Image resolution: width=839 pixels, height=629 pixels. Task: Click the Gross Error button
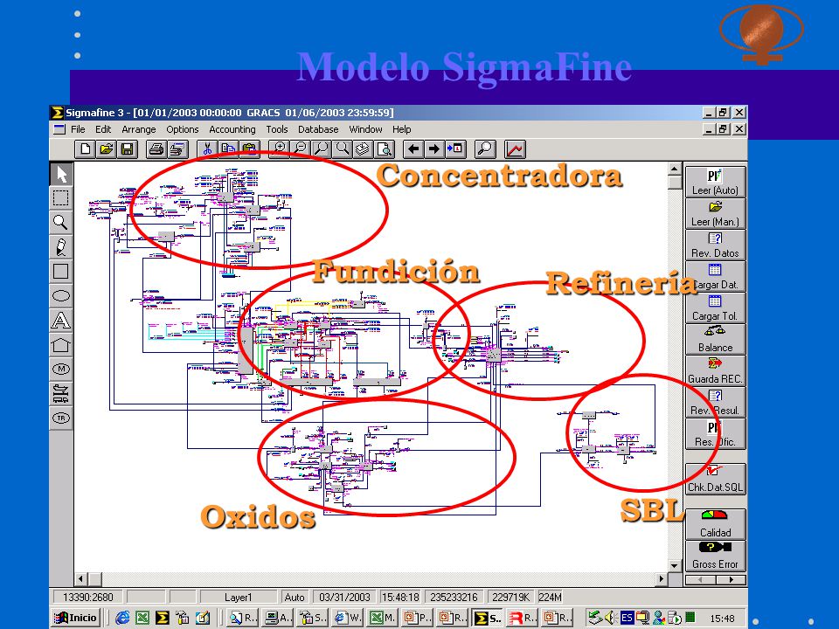(715, 556)
